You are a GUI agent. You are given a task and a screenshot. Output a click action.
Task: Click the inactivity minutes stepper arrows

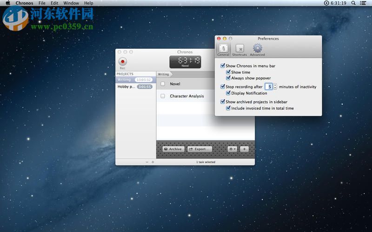275,87
